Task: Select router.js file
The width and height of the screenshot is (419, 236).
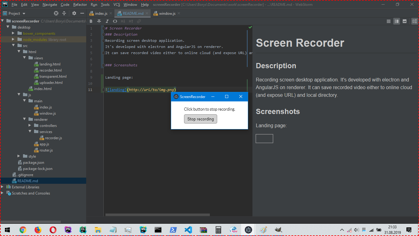Action: click(x=46, y=150)
